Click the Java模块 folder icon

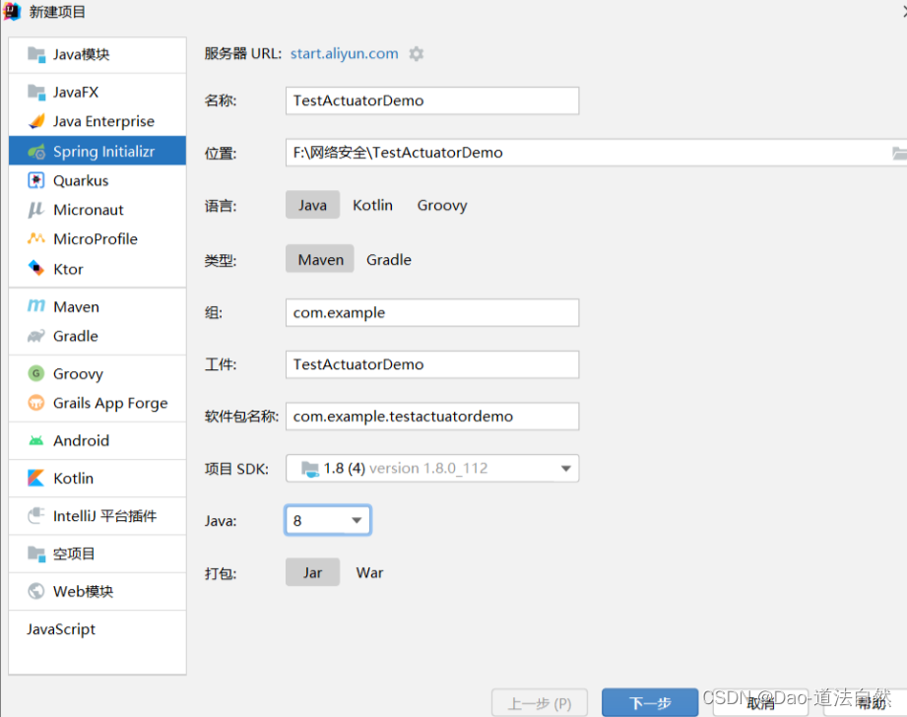pos(36,54)
